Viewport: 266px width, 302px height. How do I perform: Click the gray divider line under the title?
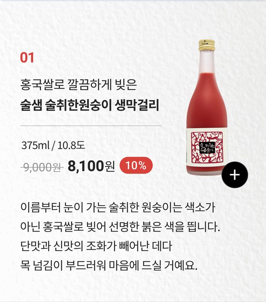(91, 126)
